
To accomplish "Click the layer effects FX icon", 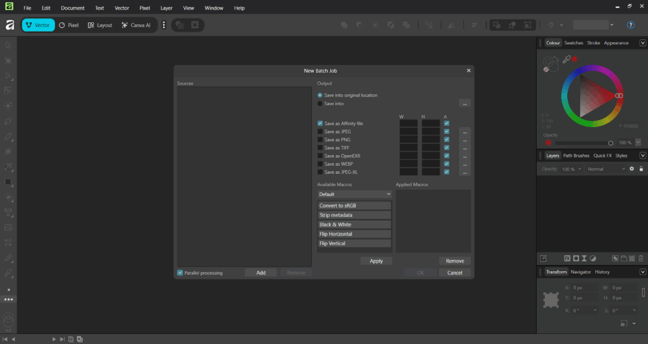I will click(567, 259).
